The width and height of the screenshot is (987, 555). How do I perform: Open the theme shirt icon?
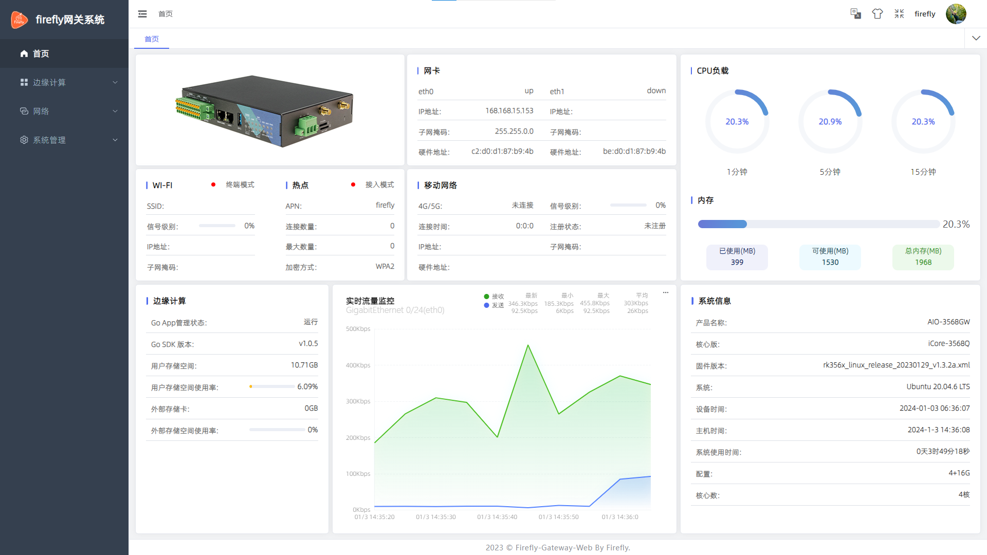[x=878, y=14]
